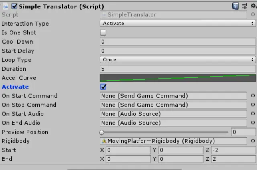The height and width of the screenshot is (170, 257).
Task: Click the Cool Down value field
Action: [177, 42]
